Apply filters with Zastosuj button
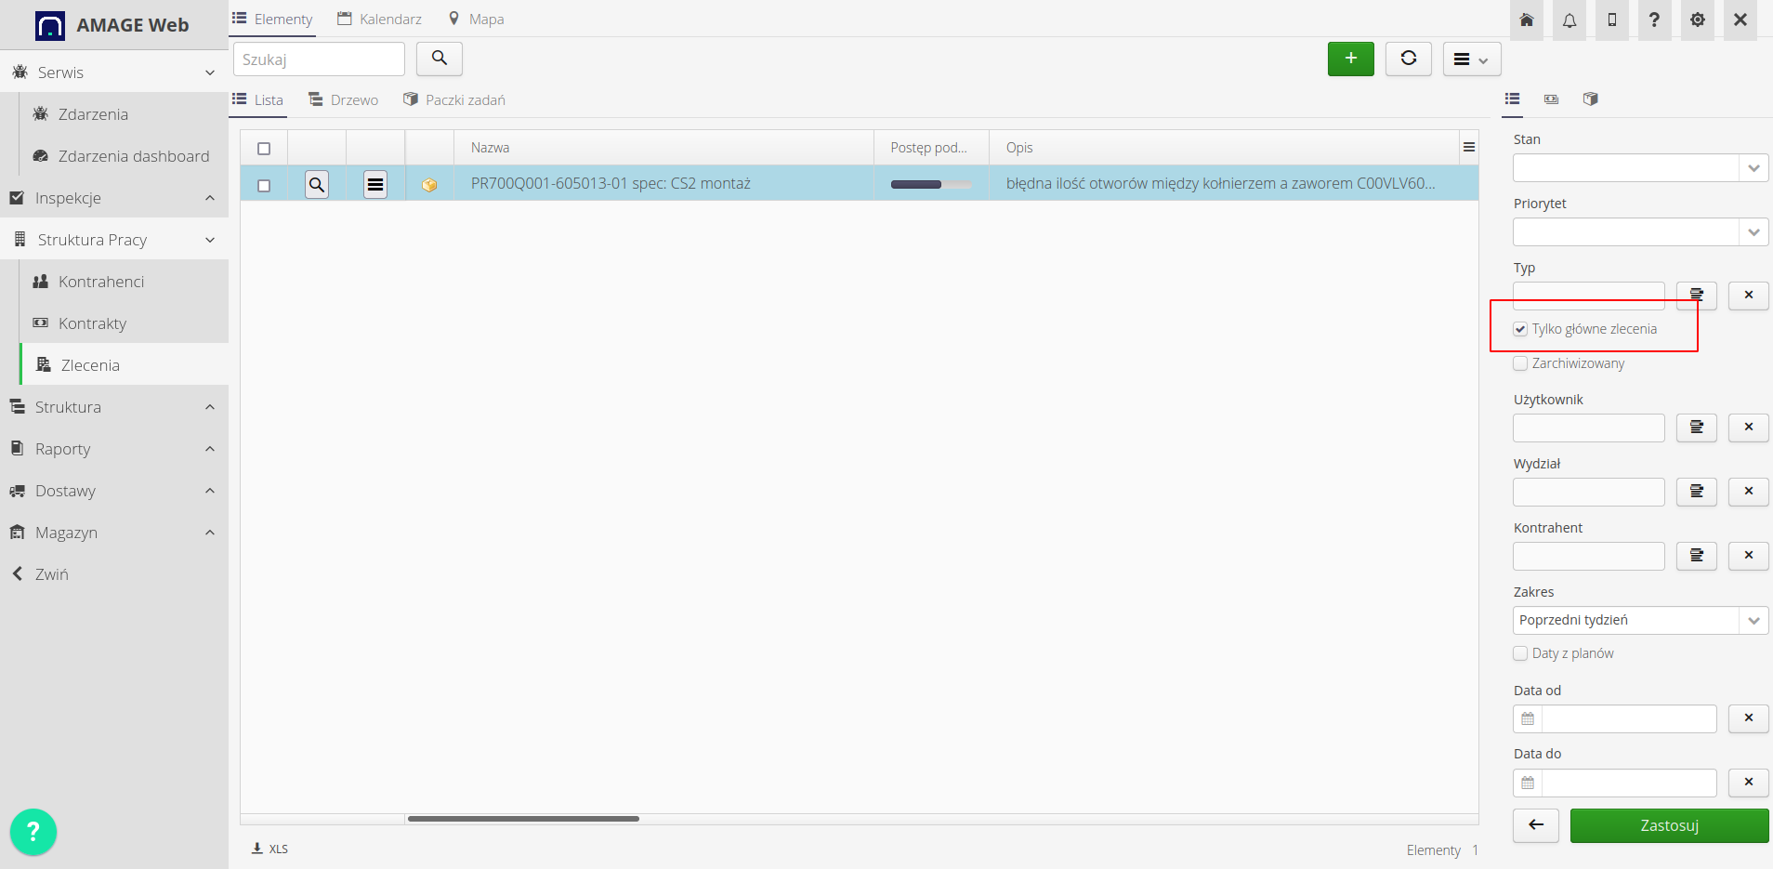Image resolution: width=1773 pixels, height=869 pixels. click(1669, 825)
